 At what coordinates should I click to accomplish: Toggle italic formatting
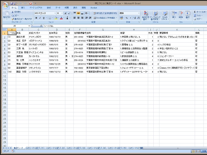40,18
